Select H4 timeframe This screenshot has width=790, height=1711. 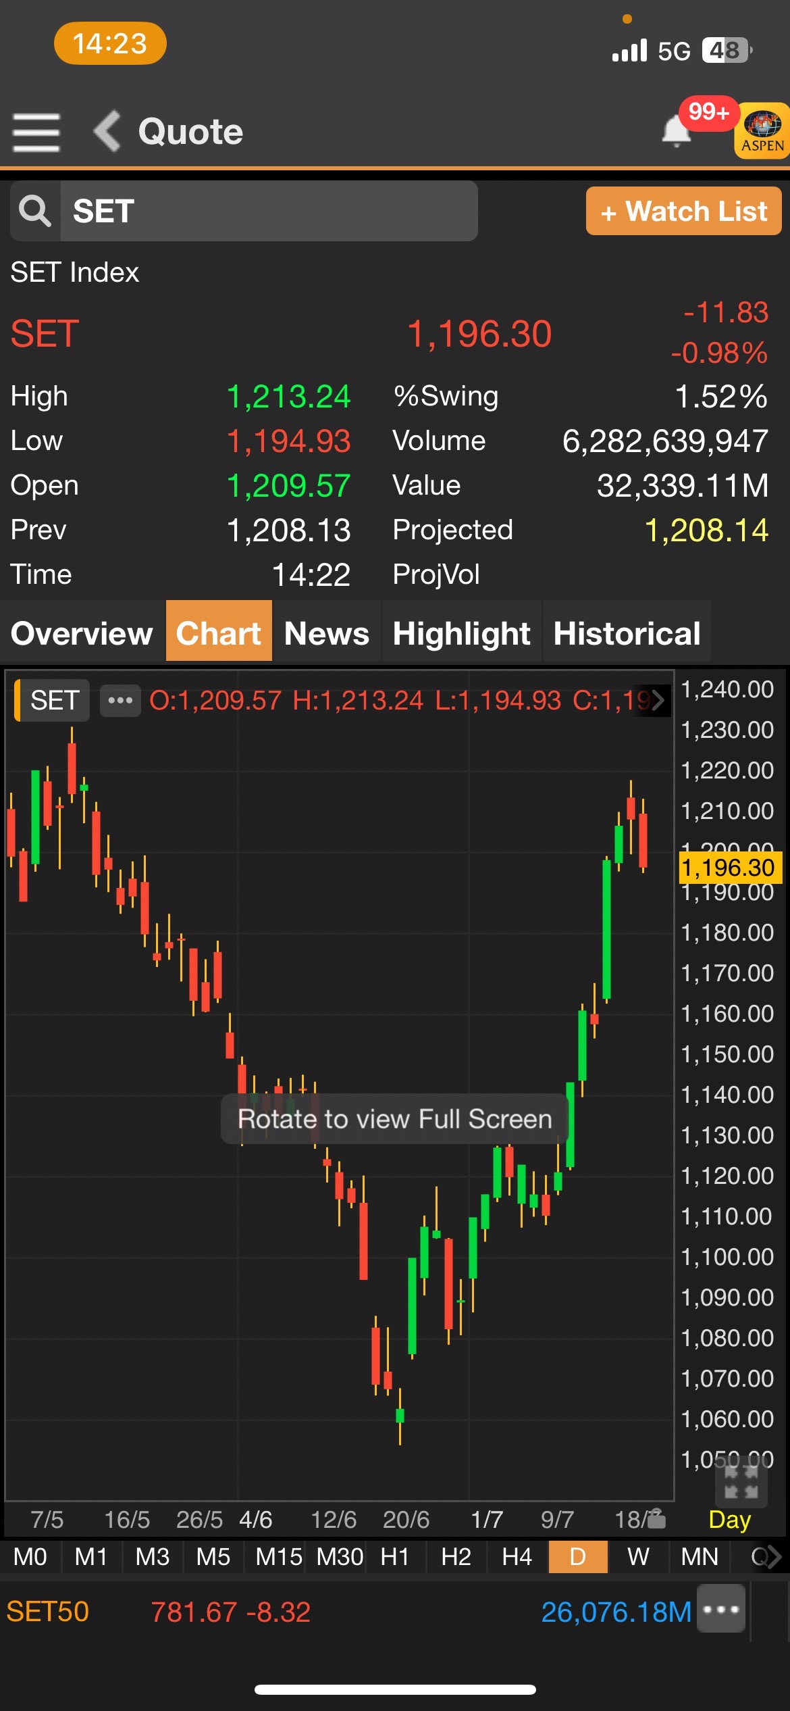(x=517, y=1557)
